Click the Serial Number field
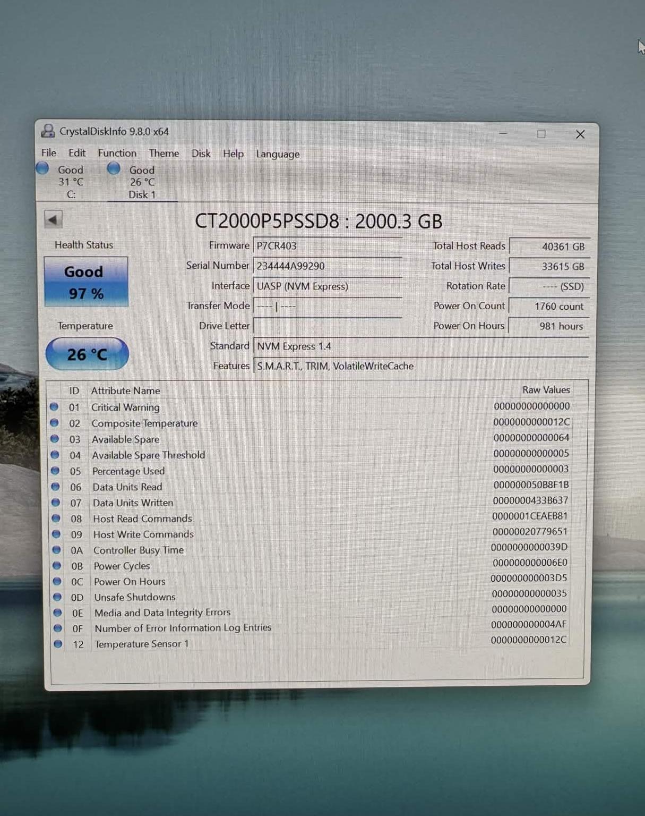This screenshot has width=645, height=816. coord(328,266)
